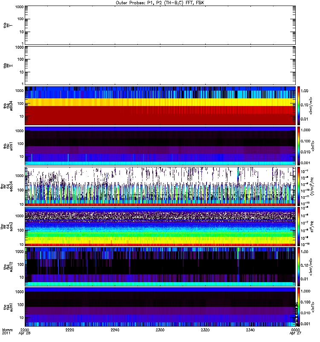The width and height of the screenshot is (320, 342).
Task: Click the 2220 time axis label
Action: point(70,330)
